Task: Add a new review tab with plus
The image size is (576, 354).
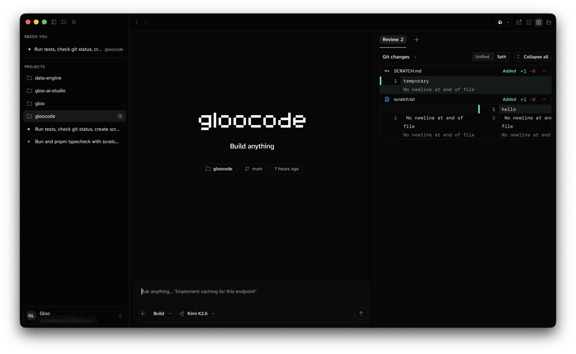Action: point(416,40)
